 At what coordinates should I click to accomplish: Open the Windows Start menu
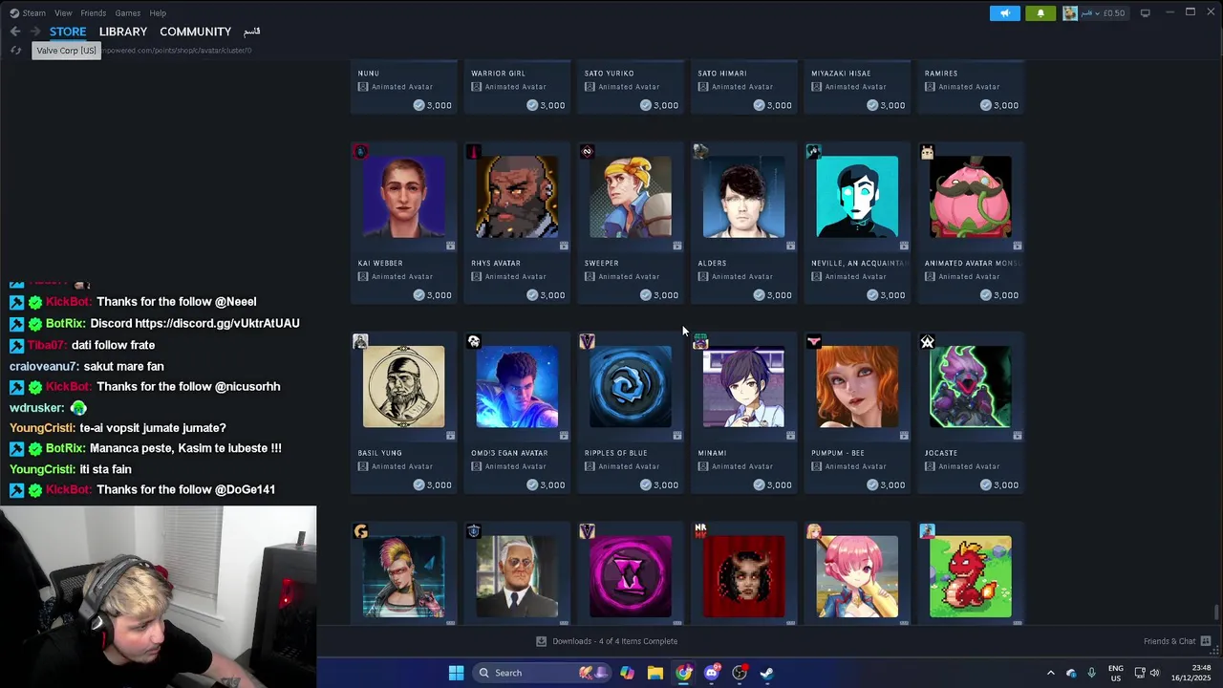[456, 673]
